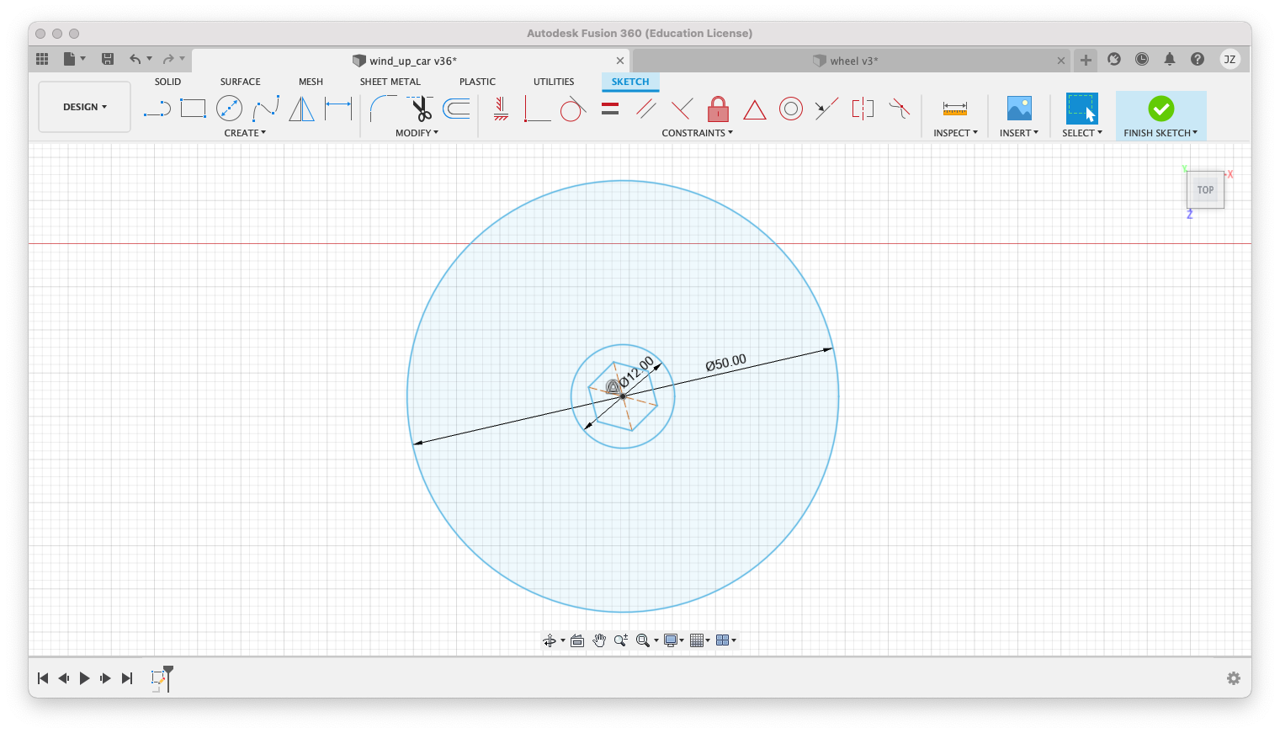
Task: Switch to the SOLID tab
Action: click(167, 82)
